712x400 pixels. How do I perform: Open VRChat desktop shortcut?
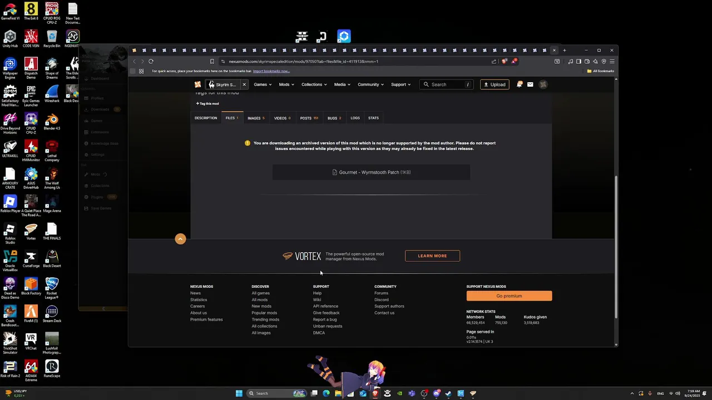[x=31, y=341]
